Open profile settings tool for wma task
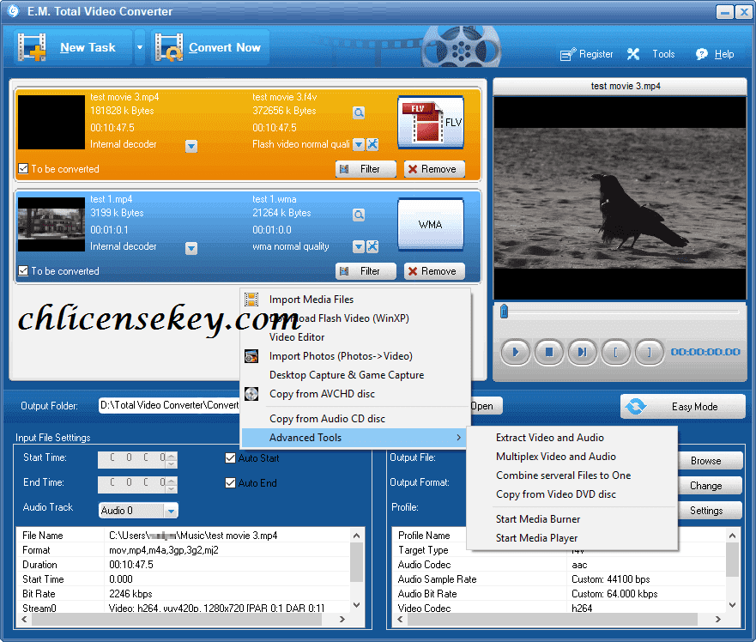756x642 pixels. pyautogui.click(x=372, y=246)
